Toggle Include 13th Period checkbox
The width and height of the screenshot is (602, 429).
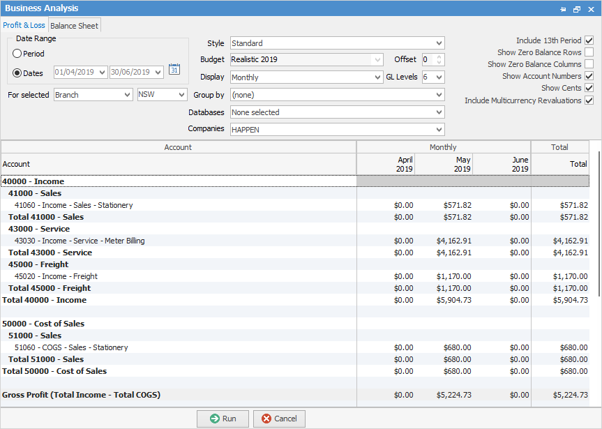coord(589,40)
